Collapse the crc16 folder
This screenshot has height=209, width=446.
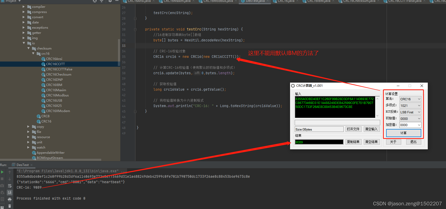33,53
